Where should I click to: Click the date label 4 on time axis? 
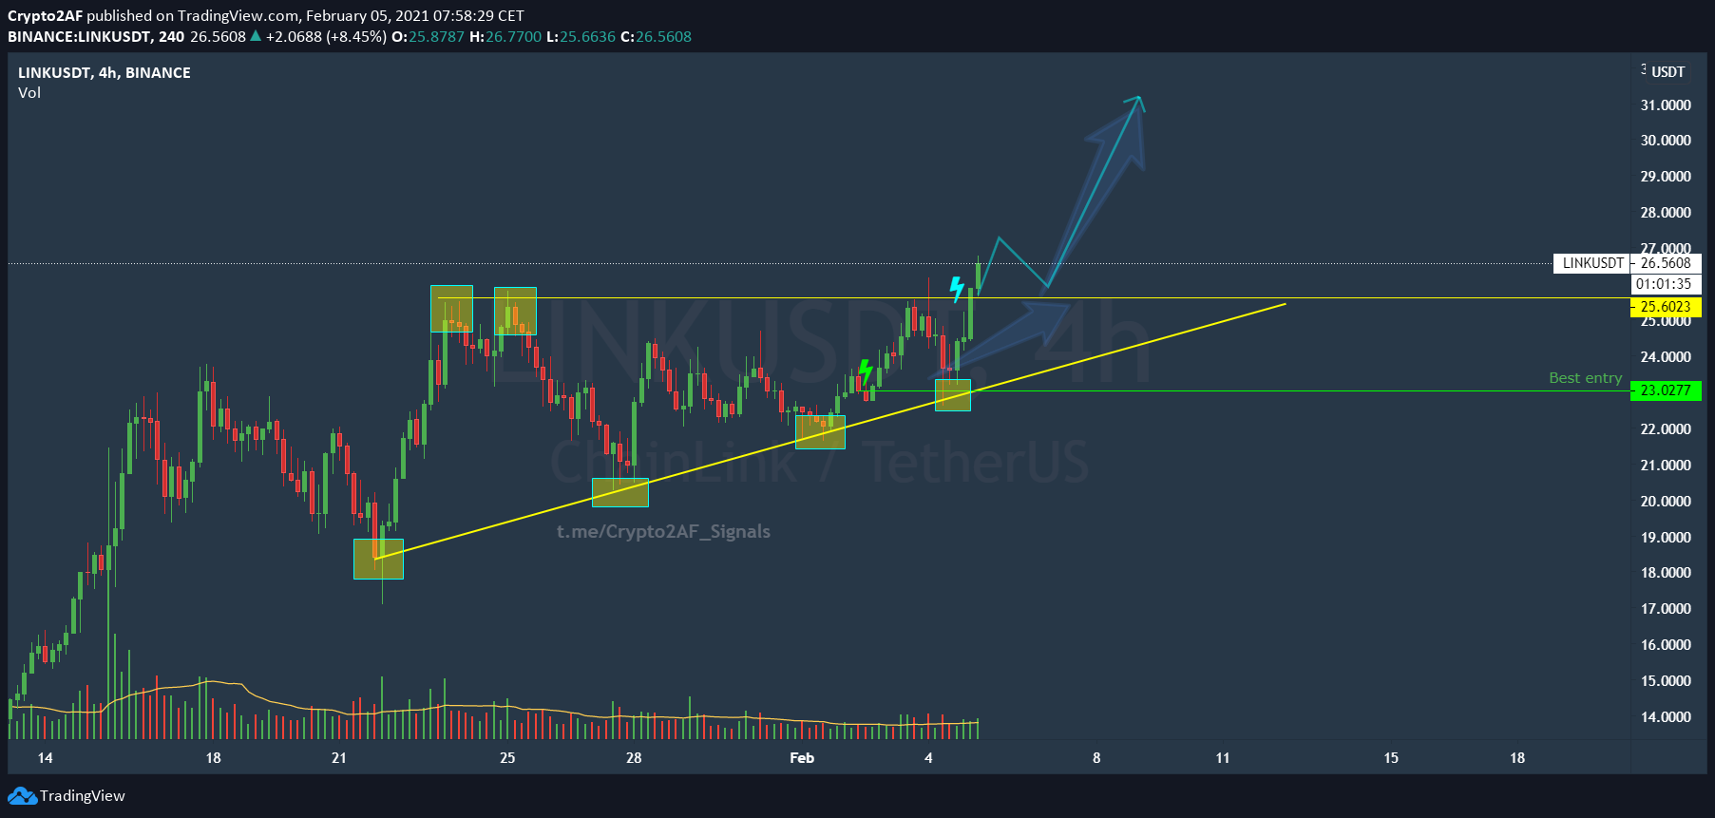pos(928,758)
